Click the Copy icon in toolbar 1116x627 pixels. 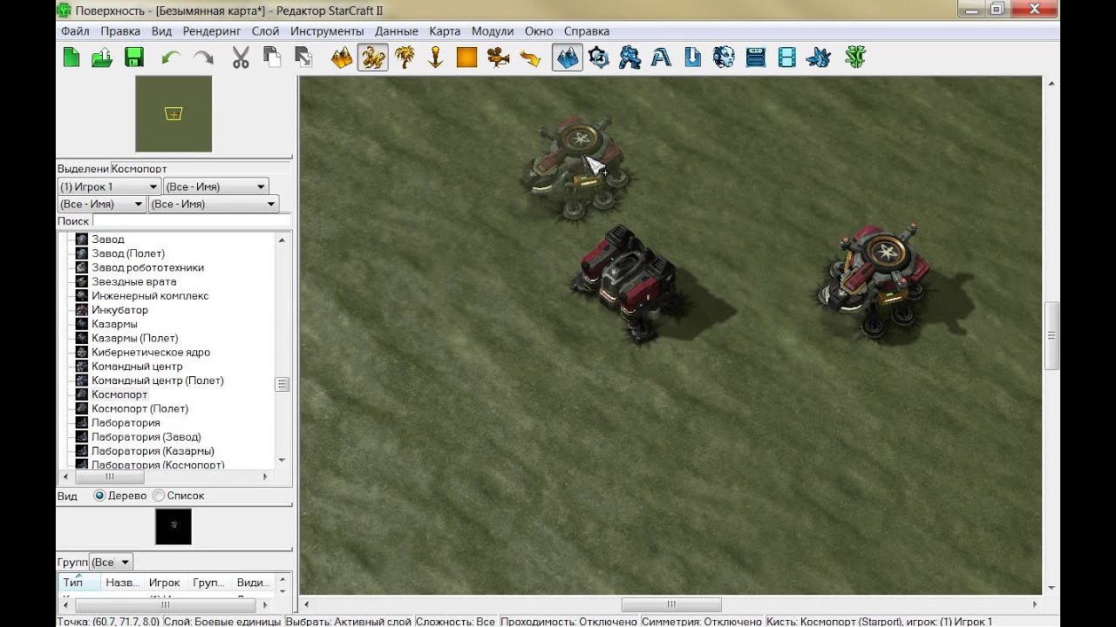(x=272, y=58)
